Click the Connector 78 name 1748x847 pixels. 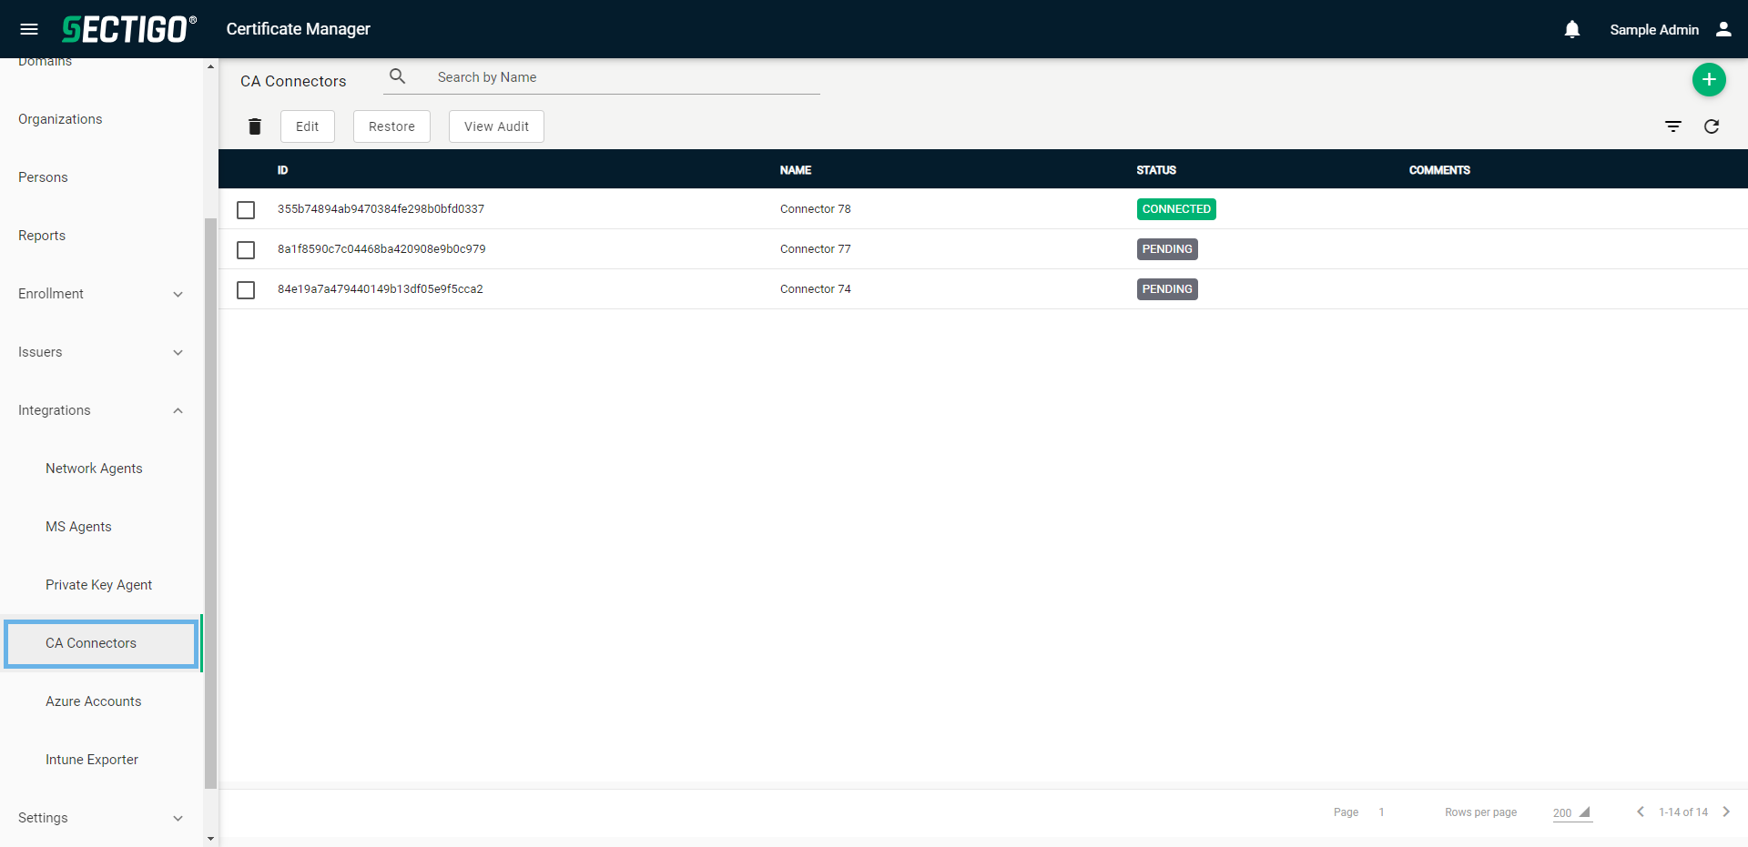pos(816,209)
